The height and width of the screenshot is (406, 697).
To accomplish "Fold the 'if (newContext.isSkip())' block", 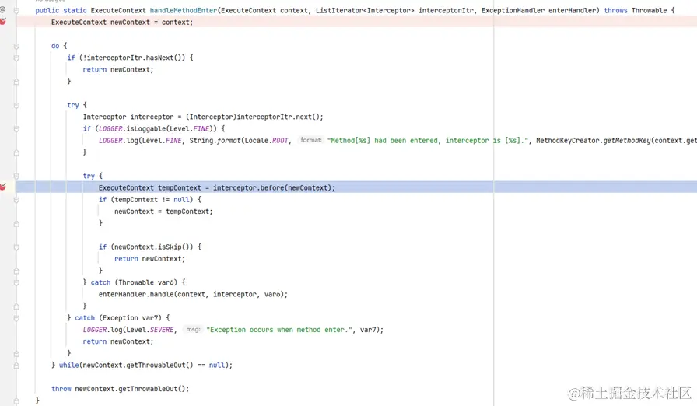I will pos(16,247).
